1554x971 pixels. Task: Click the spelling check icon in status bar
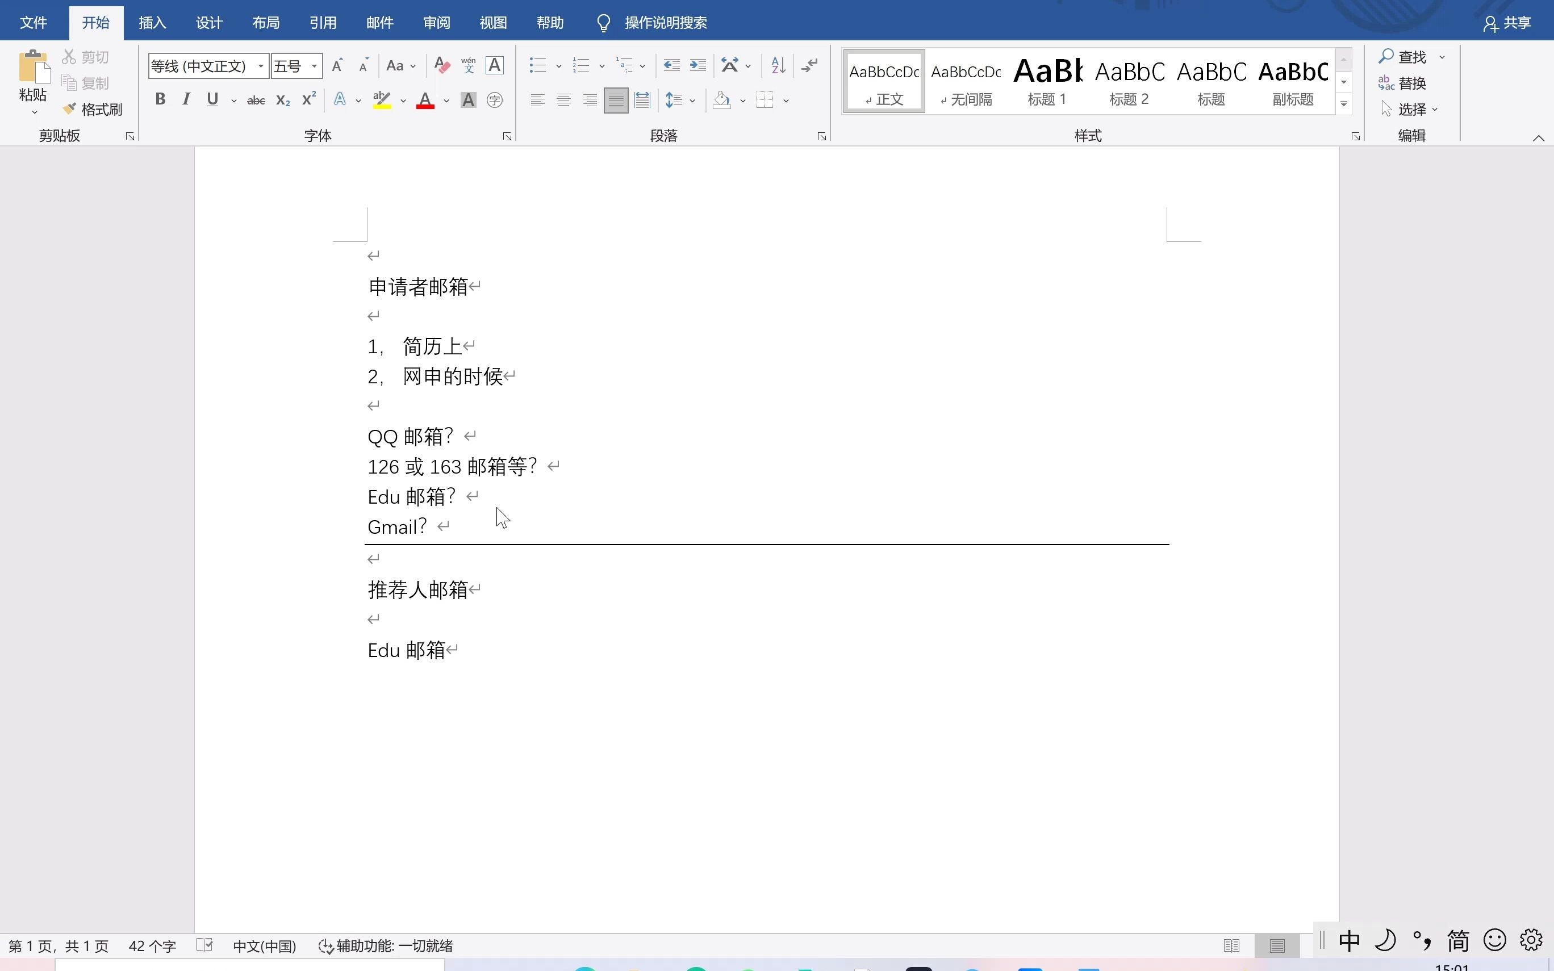(x=204, y=945)
